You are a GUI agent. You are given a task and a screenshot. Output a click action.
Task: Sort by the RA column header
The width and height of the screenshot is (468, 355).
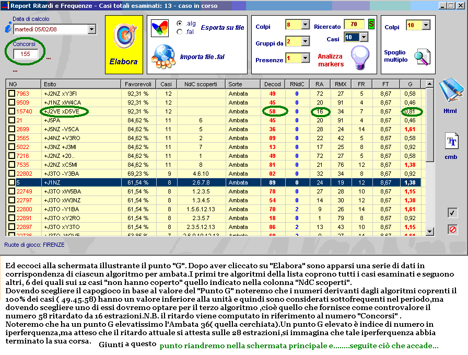click(x=319, y=84)
